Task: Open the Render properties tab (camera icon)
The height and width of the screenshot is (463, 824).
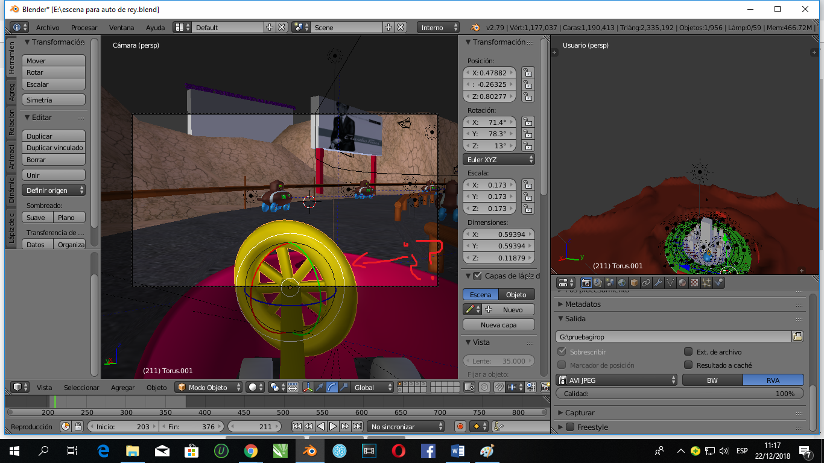Action: click(x=586, y=283)
